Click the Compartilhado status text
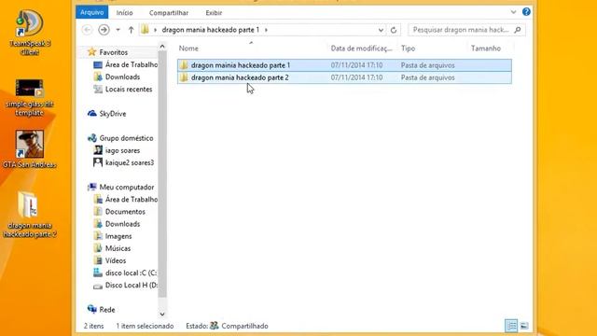The image size is (597, 336). pyautogui.click(x=244, y=326)
